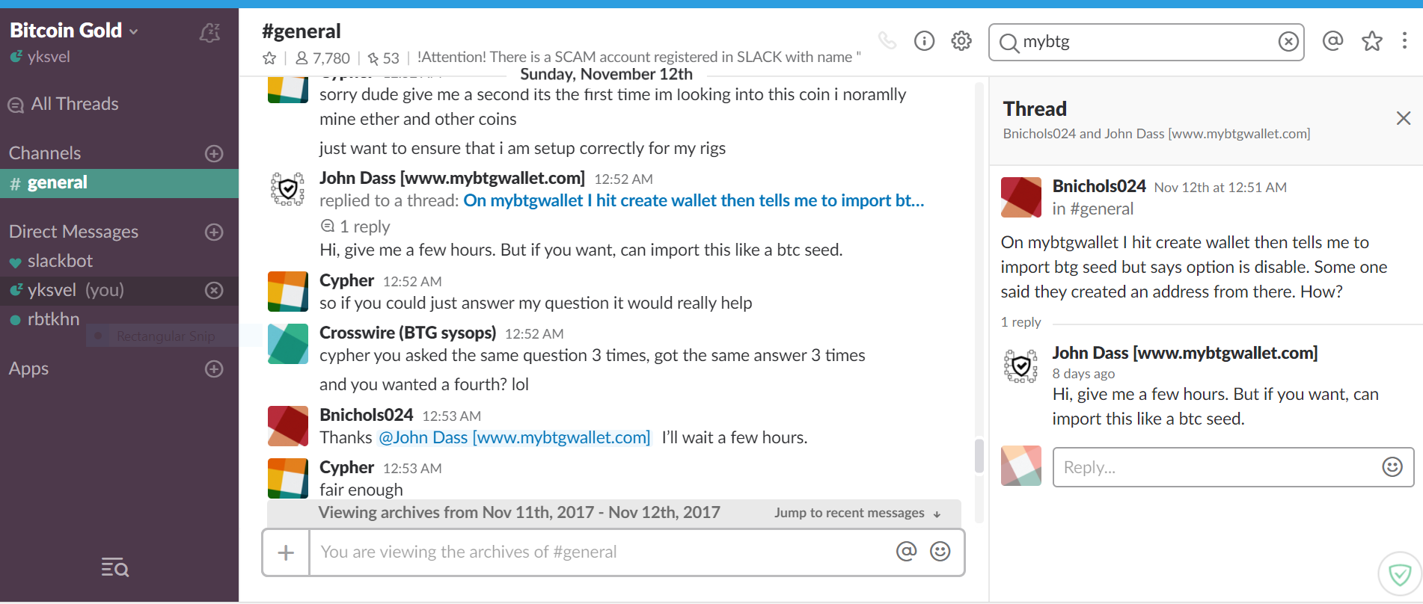Start a new direct message with plus icon
1423x604 pixels.
(x=214, y=232)
